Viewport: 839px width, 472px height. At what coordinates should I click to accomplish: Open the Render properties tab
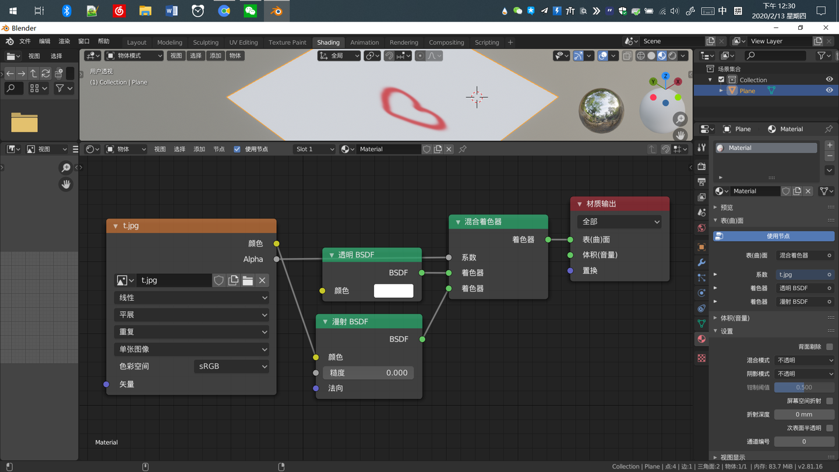(x=701, y=165)
